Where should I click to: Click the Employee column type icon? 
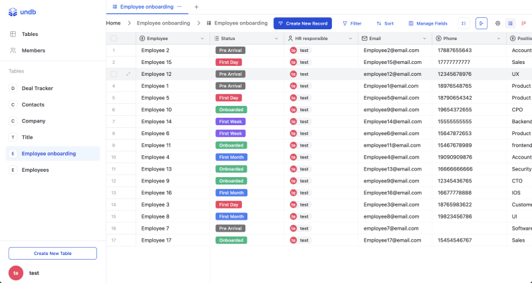coord(142,39)
